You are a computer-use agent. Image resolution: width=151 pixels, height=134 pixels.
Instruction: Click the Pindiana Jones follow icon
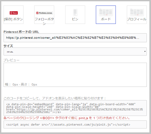pos(44,13)
